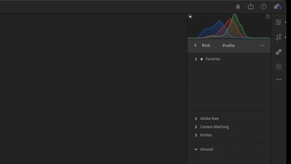
Task: Click the Share export icon
Action: click(x=251, y=6)
